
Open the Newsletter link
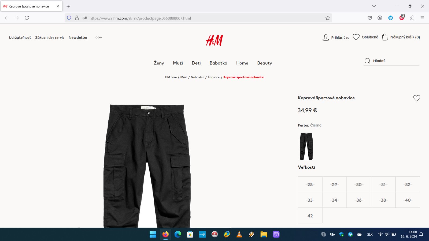pyautogui.click(x=78, y=37)
